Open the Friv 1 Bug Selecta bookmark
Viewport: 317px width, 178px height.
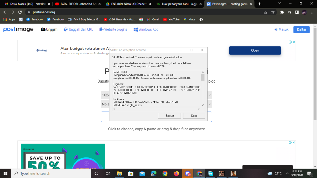click(x=84, y=19)
